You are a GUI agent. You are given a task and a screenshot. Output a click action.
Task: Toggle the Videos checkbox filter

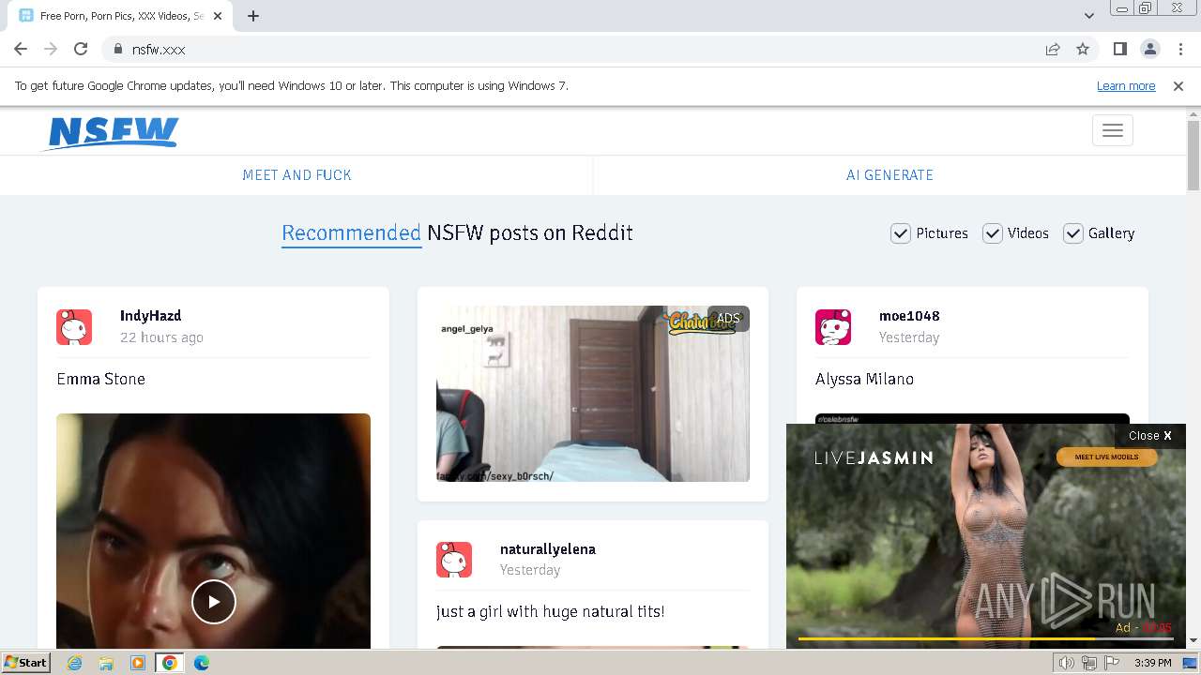(x=993, y=233)
